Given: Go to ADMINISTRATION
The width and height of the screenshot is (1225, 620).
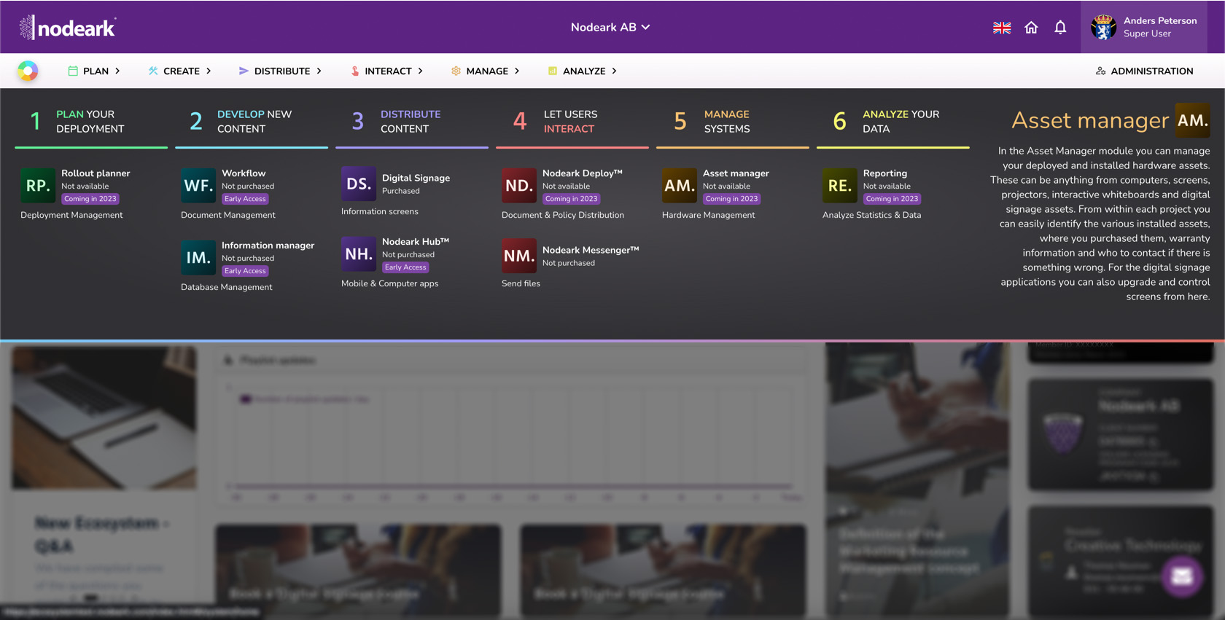Looking at the screenshot, I should coord(1152,71).
